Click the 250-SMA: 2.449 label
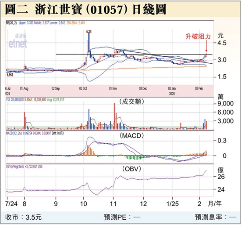The width and height of the screenshot is (241, 225). click(75, 23)
